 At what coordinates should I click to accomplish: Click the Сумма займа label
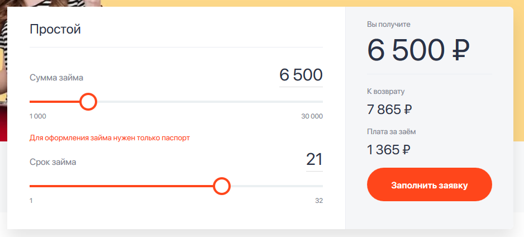(x=56, y=78)
